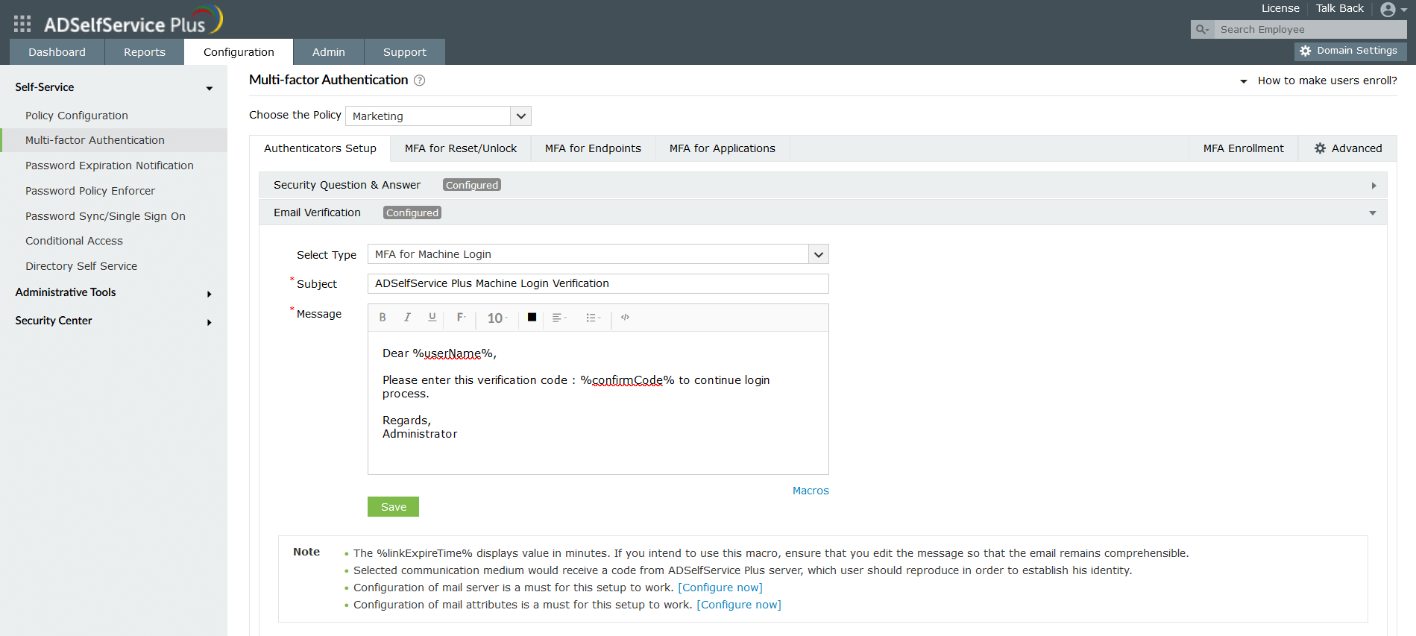Select the Configuration tab
This screenshot has height=636, width=1416.
[x=239, y=52]
